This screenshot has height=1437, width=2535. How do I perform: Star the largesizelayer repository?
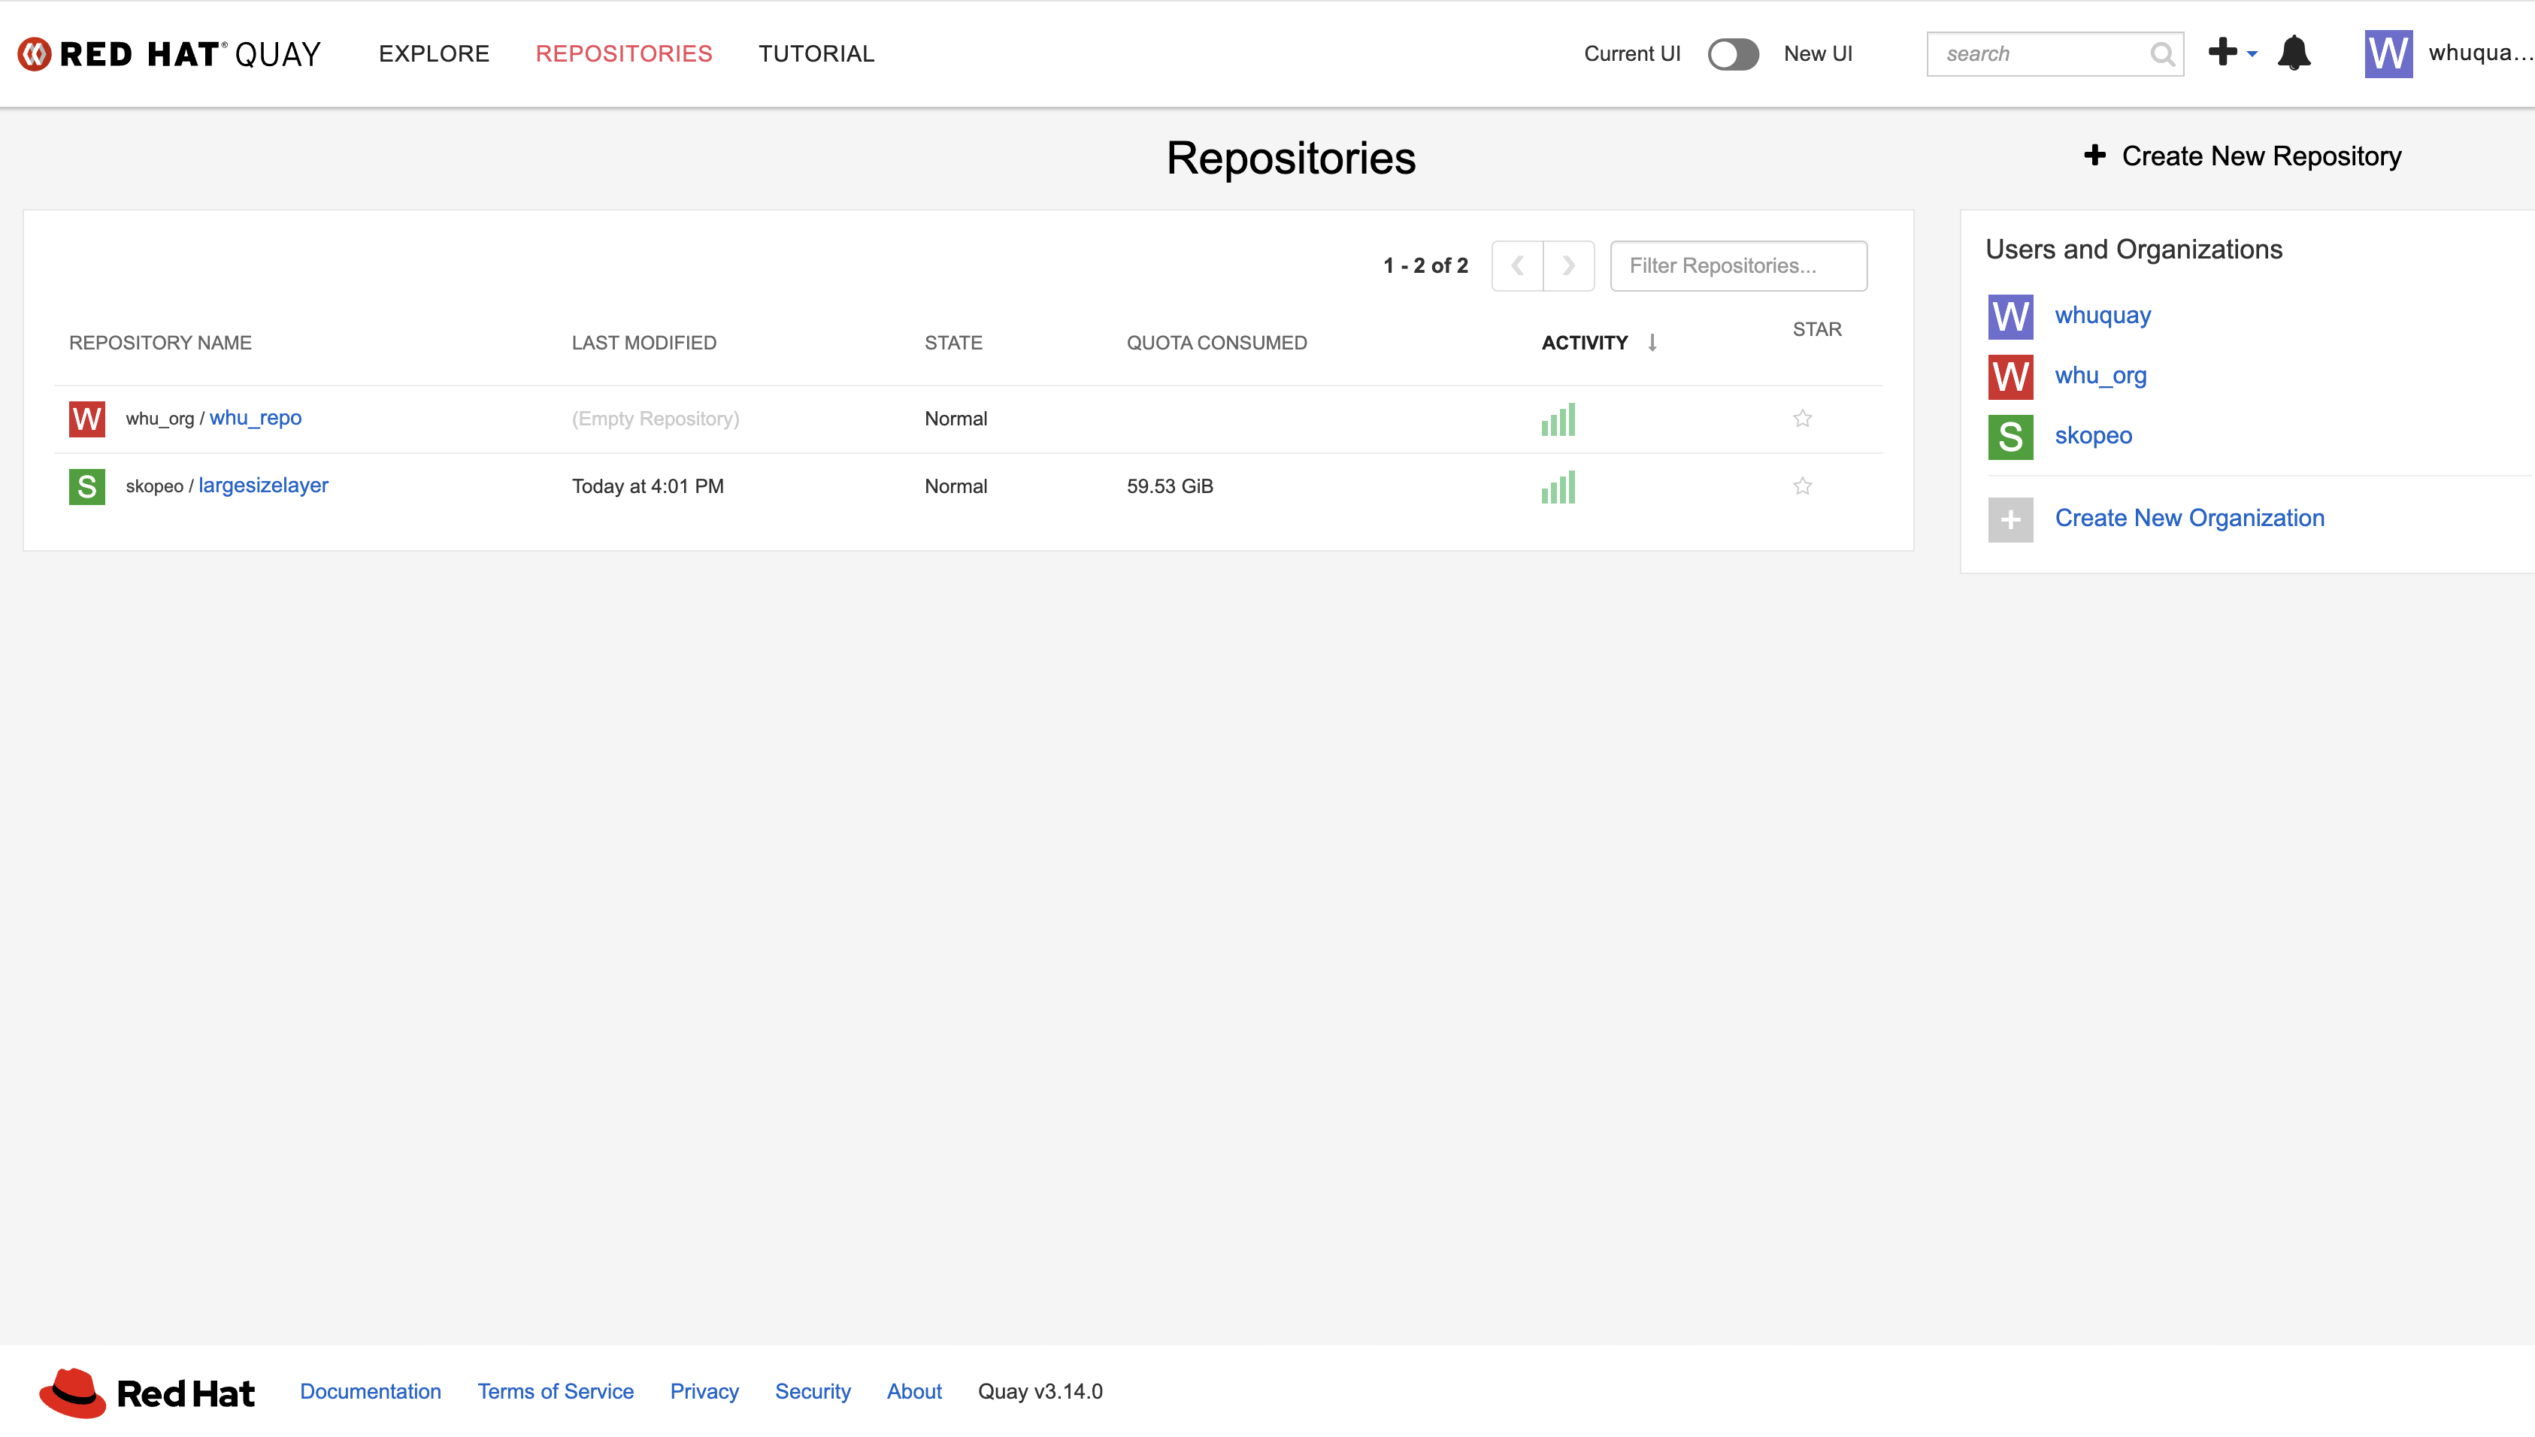point(1801,486)
